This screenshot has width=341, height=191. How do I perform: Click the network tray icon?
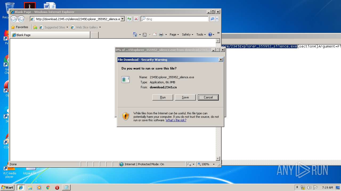click(x=303, y=188)
